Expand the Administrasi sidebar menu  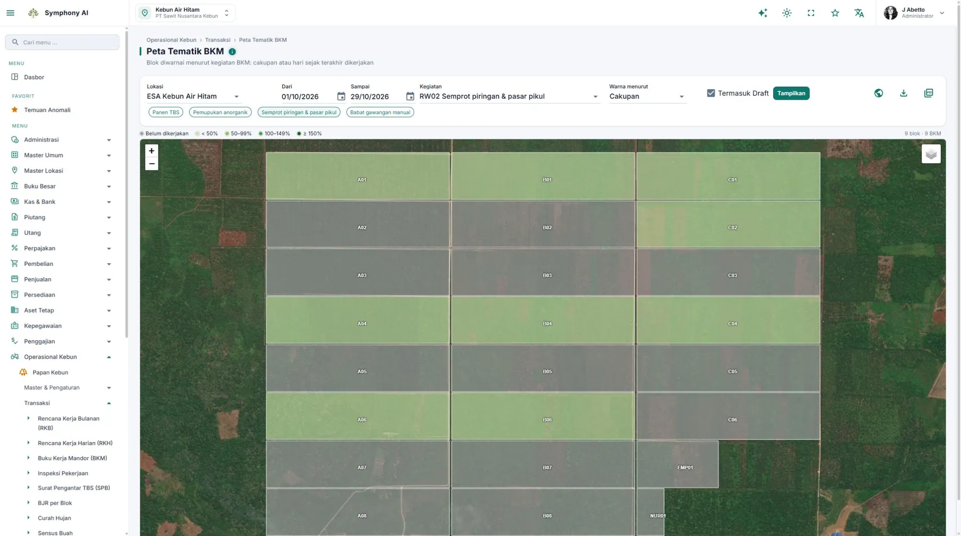[62, 140]
